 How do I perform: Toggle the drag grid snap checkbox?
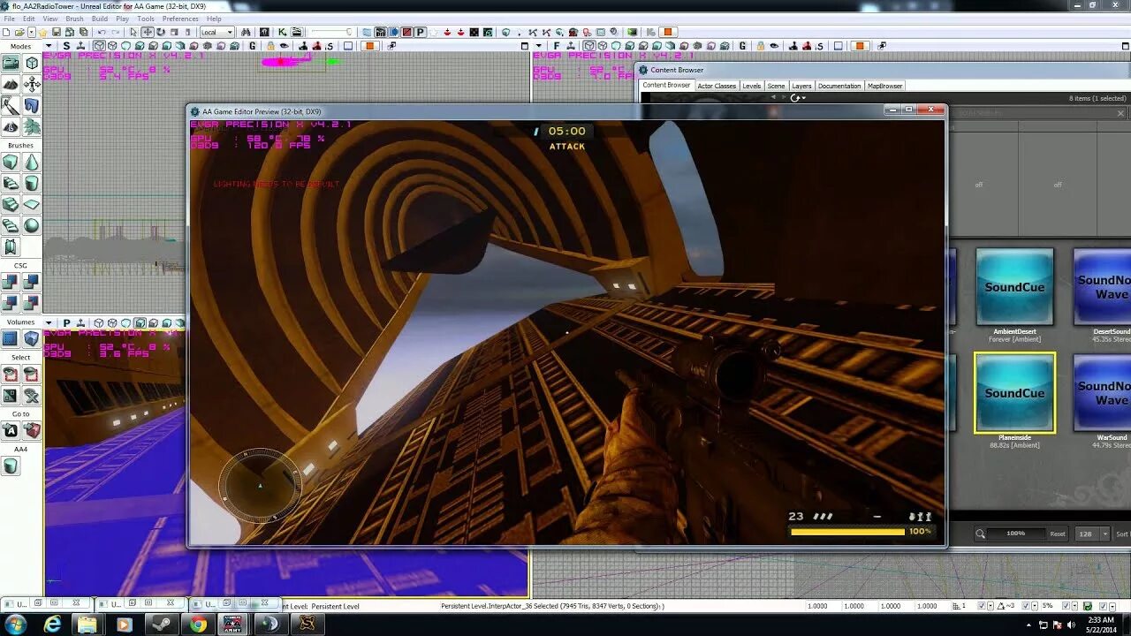983,606
